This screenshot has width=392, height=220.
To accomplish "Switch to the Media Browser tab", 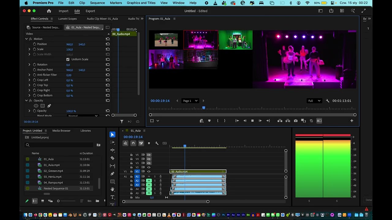I will click(x=61, y=131).
